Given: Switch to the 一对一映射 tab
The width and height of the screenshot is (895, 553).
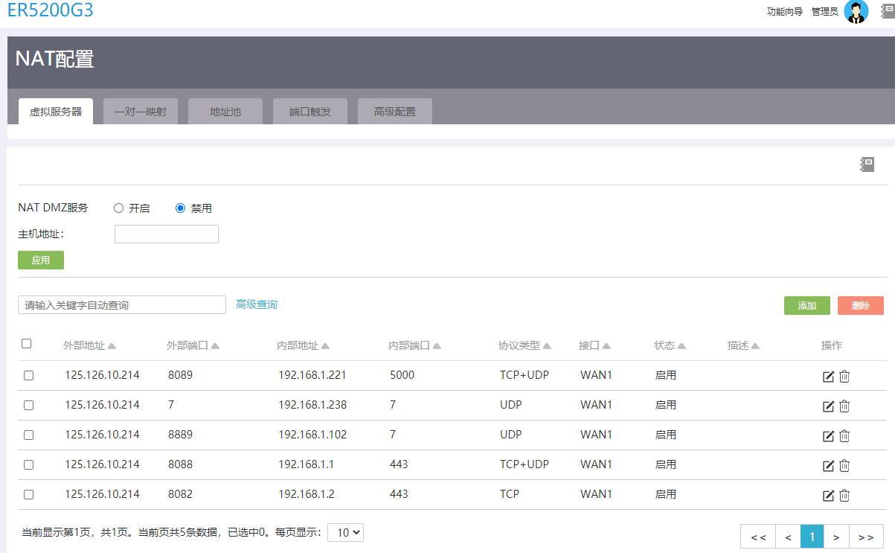Looking at the screenshot, I should pyautogui.click(x=141, y=112).
